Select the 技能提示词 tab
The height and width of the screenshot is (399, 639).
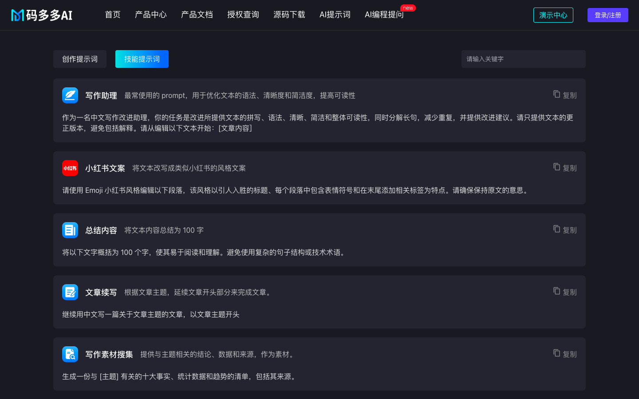coord(142,59)
